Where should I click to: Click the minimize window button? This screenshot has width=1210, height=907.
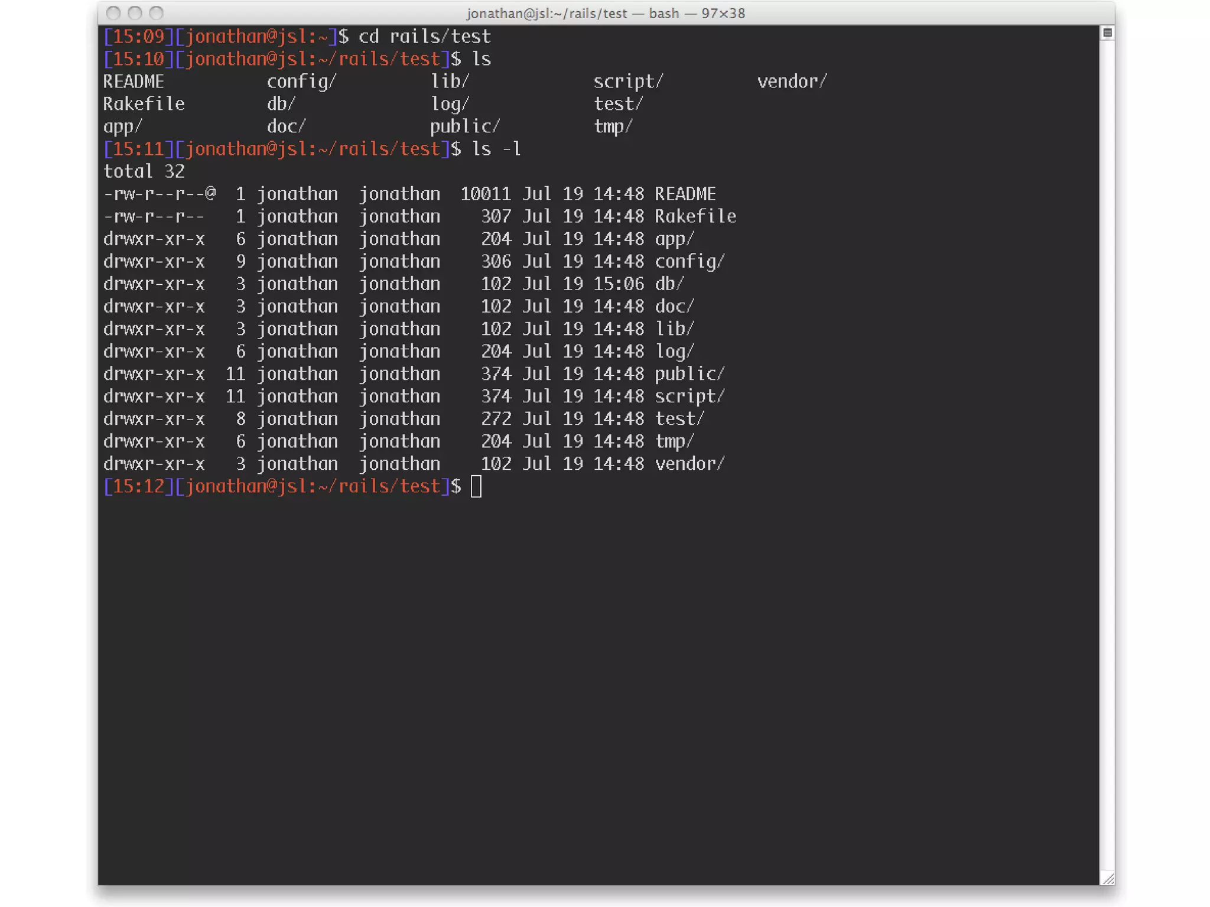[135, 12]
